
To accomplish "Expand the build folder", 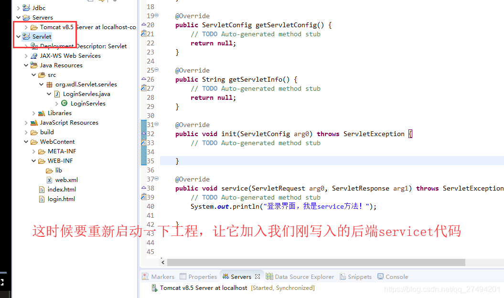I will click(x=26, y=132).
